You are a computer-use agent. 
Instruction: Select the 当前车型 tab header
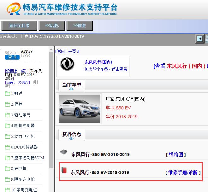coord(72,85)
